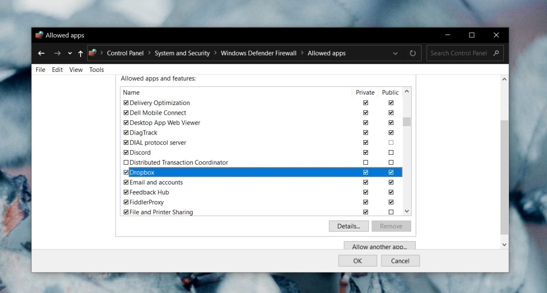The image size is (547, 293).
Task: Click the Details... button
Action: pos(348,226)
